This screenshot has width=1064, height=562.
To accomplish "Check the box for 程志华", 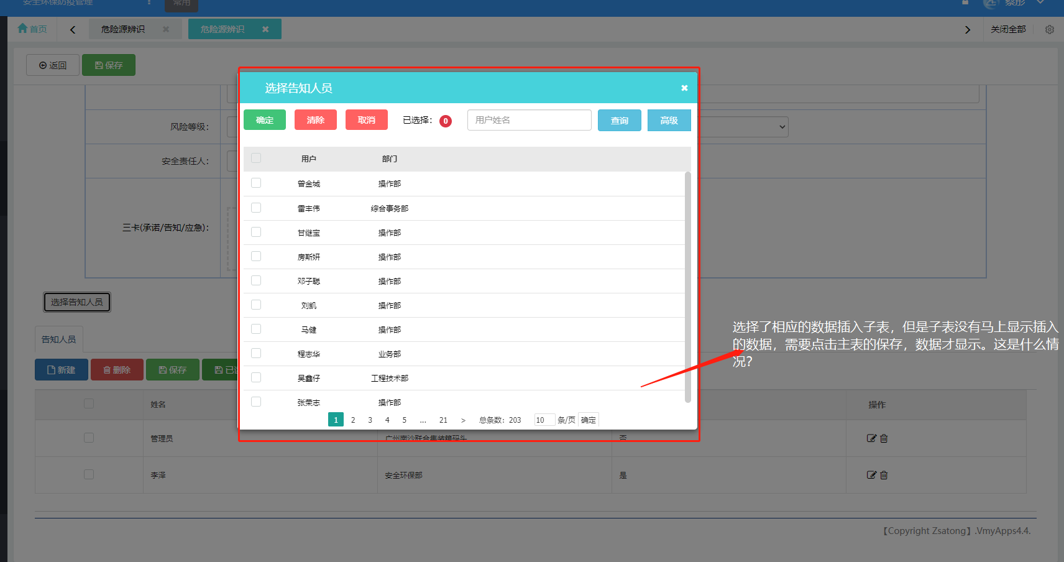I will pos(256,353).
